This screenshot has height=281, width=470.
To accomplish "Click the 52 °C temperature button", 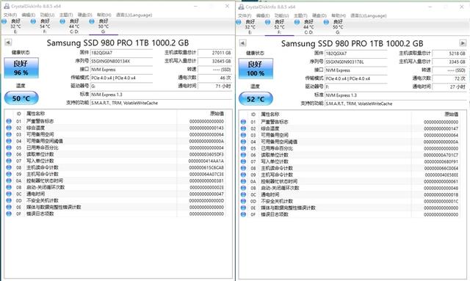I will click(256, 99).
